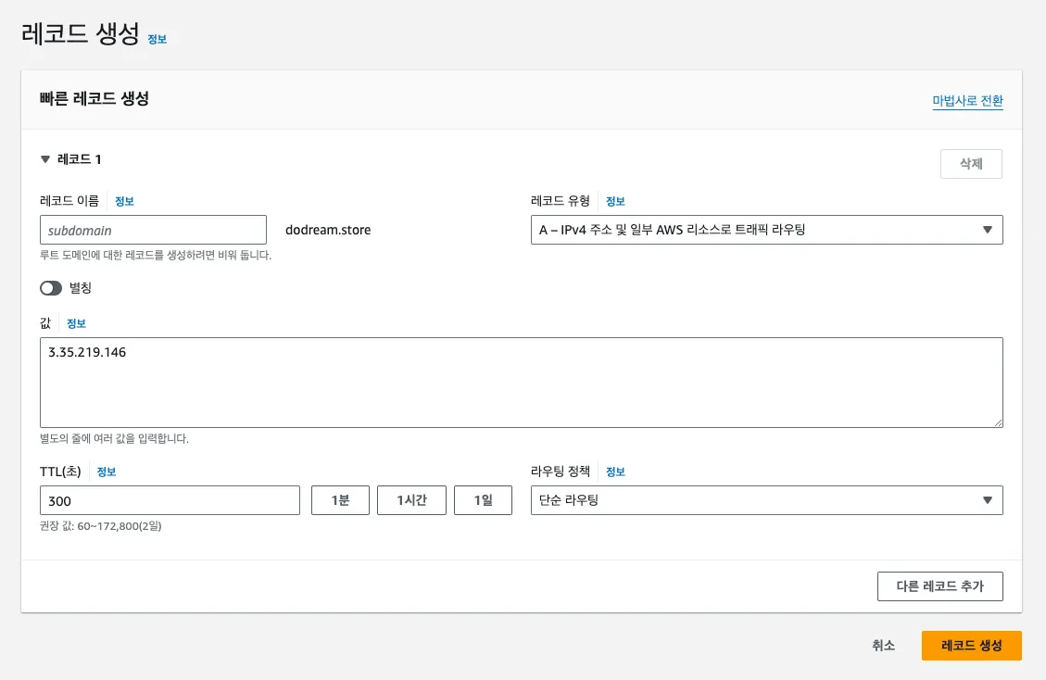Set TTL using the 1시간 button
The width and height of the screenshot is (1046, 680).
click(x=411, y=500)
